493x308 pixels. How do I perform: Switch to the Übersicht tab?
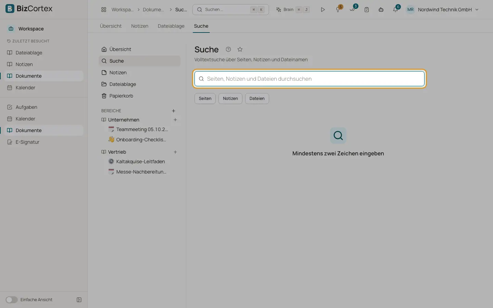click(x=111, y=26)
